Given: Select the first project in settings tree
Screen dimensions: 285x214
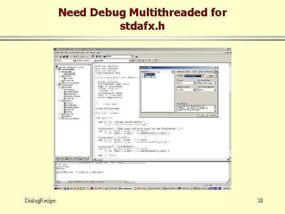Looking at the screenshot, I should [x=151, y=75].
